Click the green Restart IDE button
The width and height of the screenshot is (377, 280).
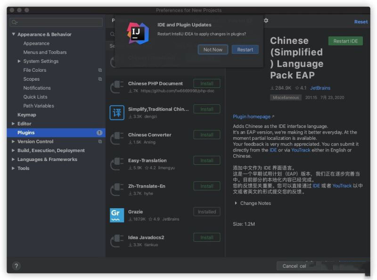pos(345,41)
